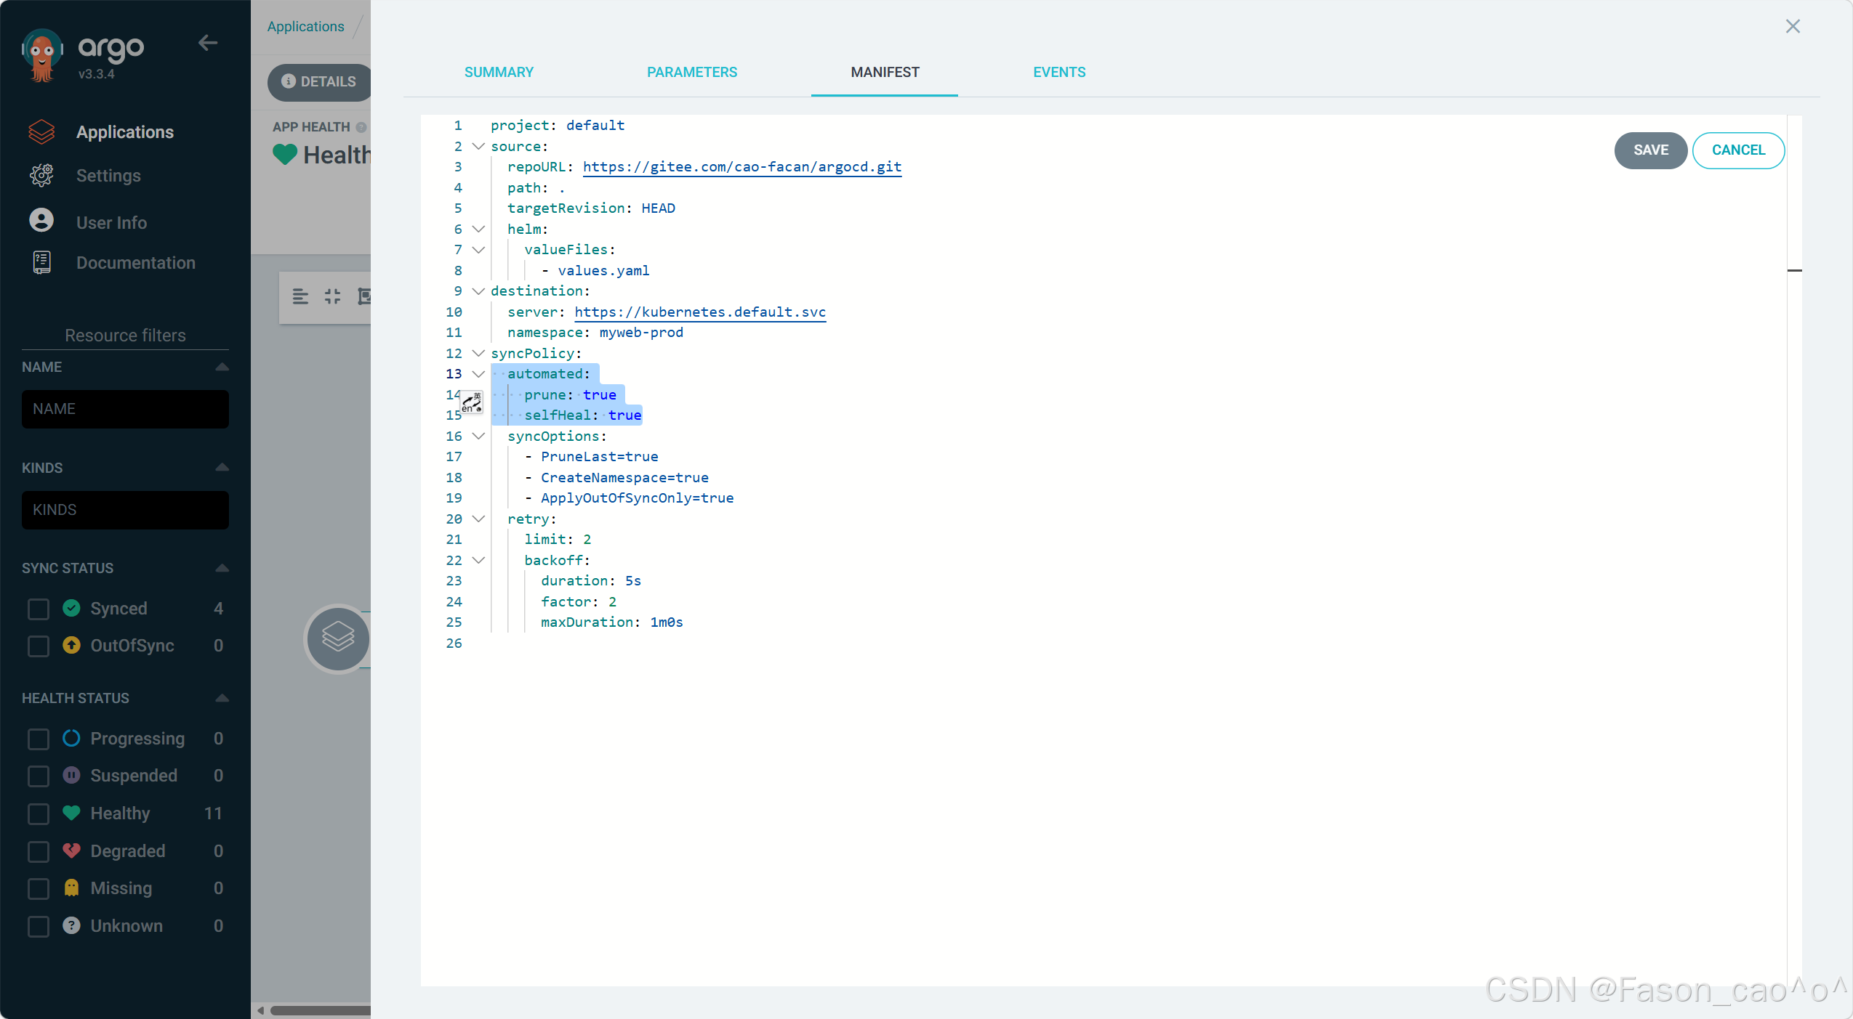This screenshot has width=1853, height=1019.
Task: Open the Documentation book icon
Action: point(41,262)
